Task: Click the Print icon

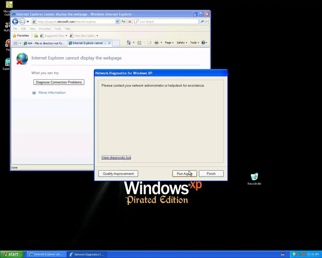Action: coord(156,43)
